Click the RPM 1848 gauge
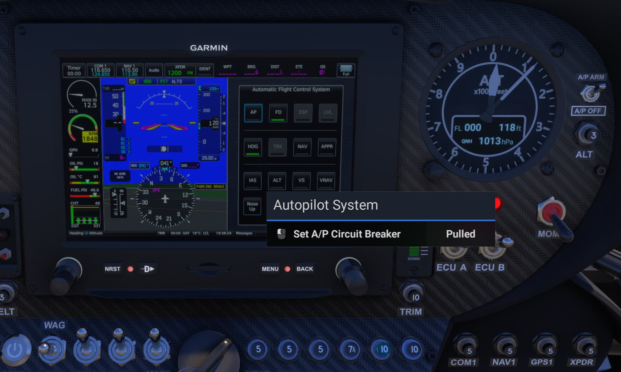The height and width of the screenshot is (372, 621). [x=83, y=129]
